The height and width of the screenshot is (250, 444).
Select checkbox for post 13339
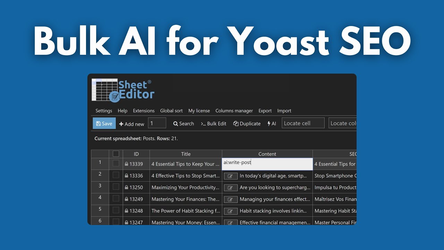pos(116,164)
